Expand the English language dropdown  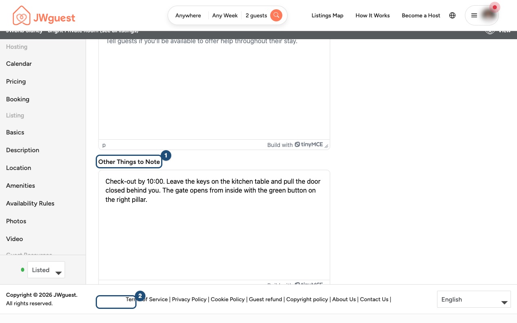coord(474,300)
